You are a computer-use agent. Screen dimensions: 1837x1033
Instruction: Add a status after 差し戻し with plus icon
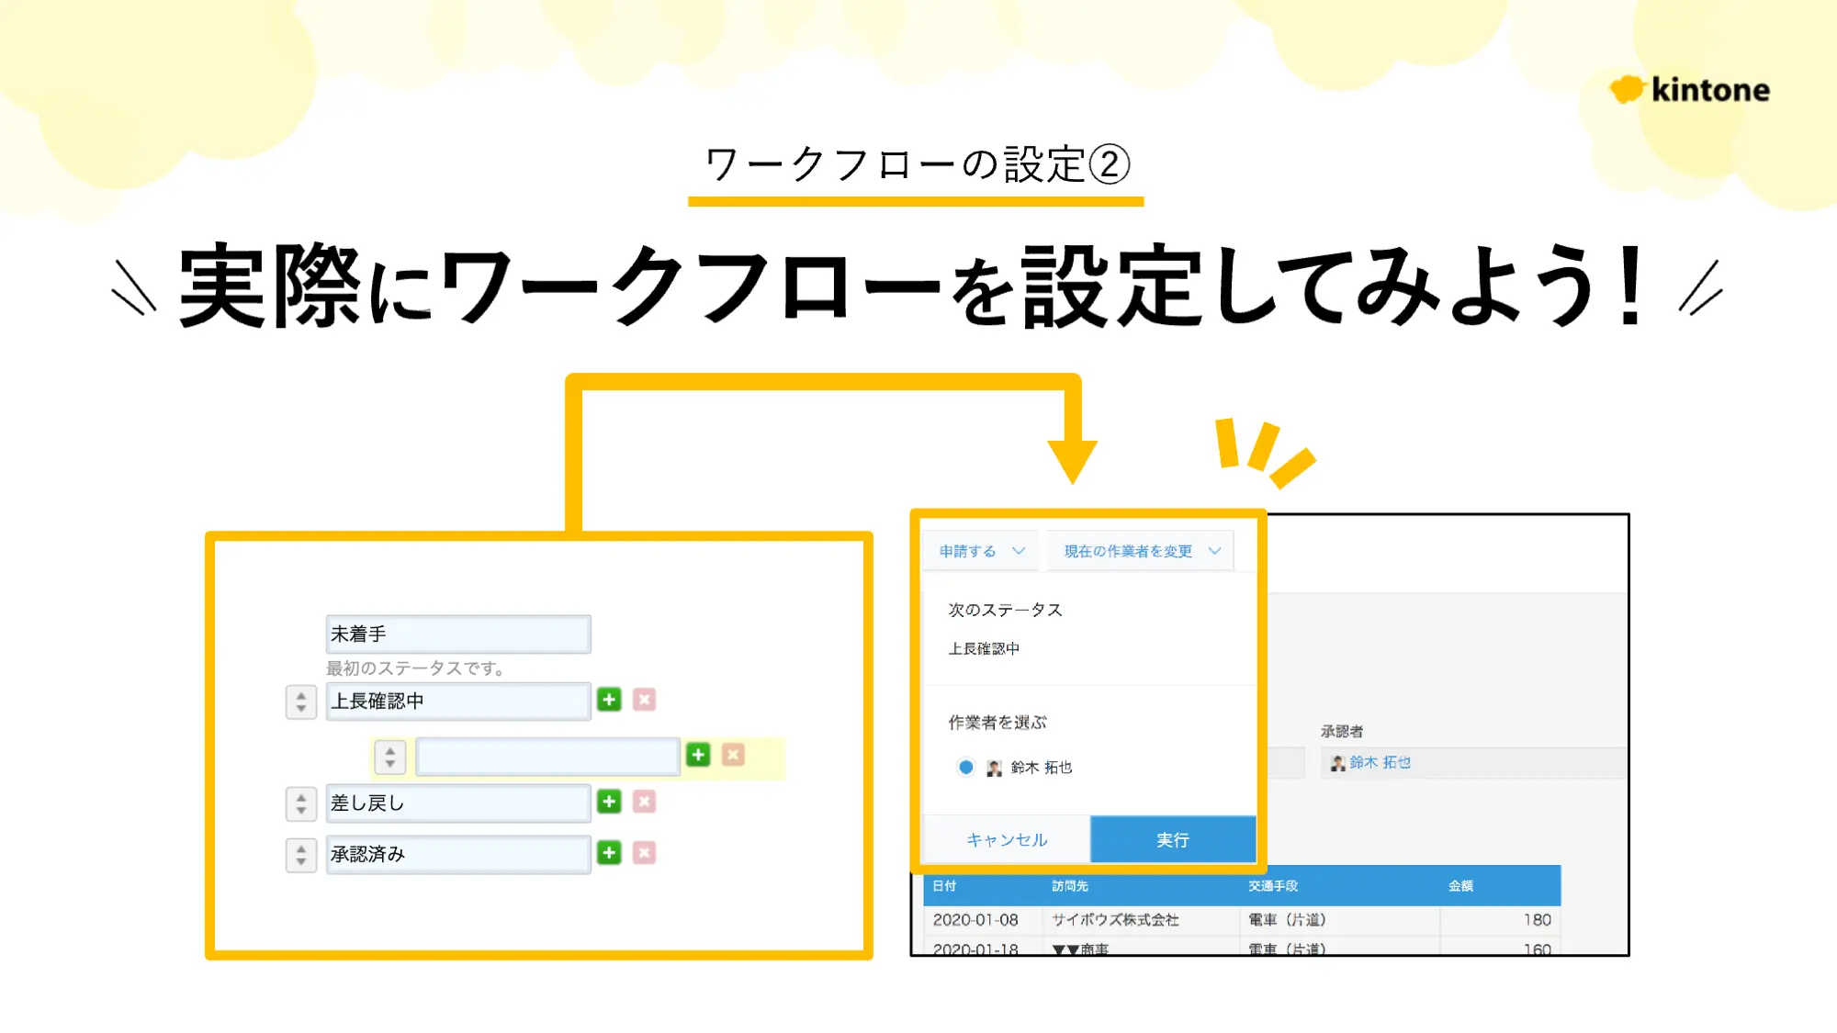tap(609, 802)
